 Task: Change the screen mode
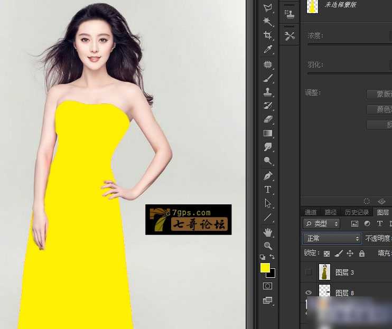(267, 300)
